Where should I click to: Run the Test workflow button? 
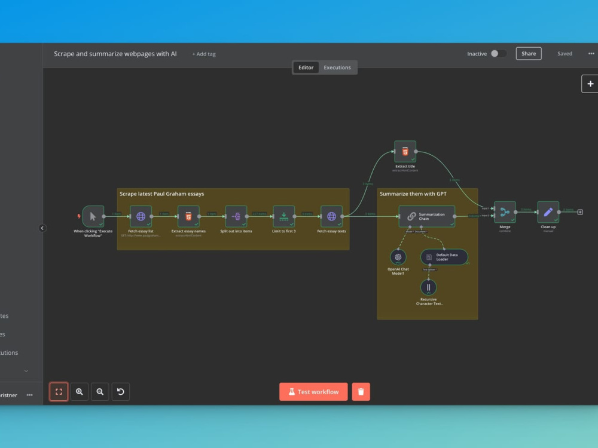point(313,392)
